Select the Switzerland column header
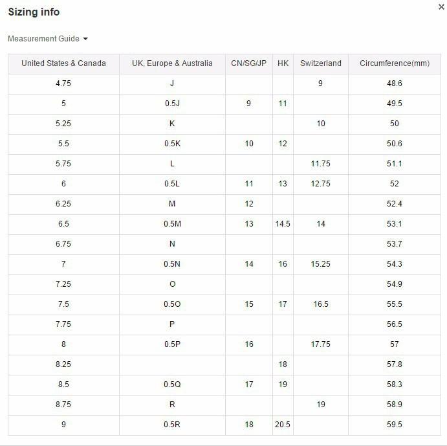The image size is (447, 446). [321, 63]
